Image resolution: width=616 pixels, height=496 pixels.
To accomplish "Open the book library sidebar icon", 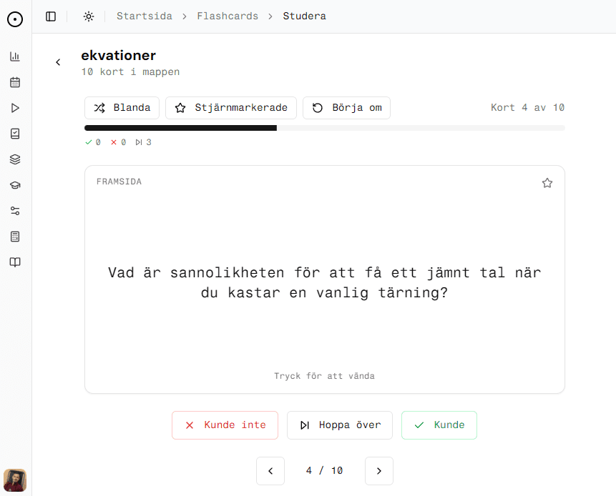I will (15, 262).
